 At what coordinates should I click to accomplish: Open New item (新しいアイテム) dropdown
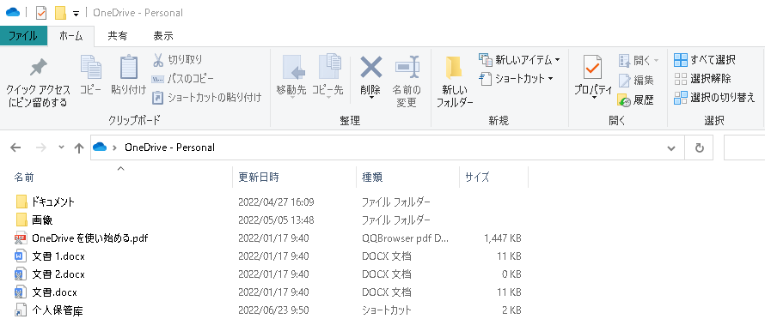coord(558,60)
